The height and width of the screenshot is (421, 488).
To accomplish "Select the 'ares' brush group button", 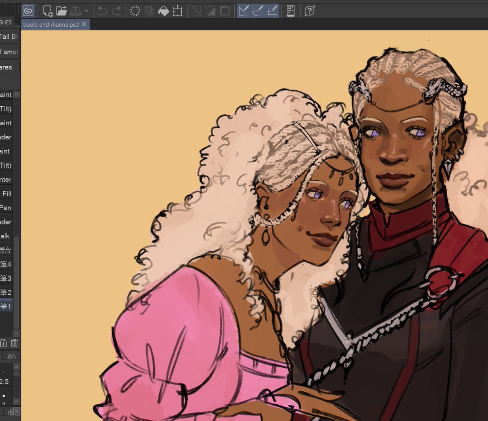I will click(9, 67).
